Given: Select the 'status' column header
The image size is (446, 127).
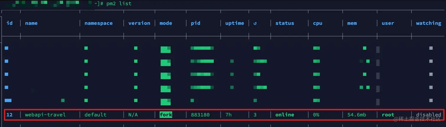Looking at the screenshot, I should [x=285, y=23].
